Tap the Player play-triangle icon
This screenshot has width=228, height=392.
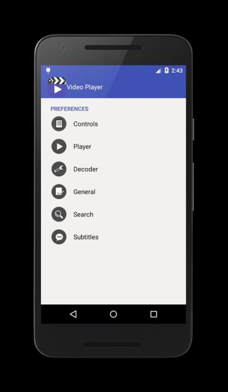[59, 147]
